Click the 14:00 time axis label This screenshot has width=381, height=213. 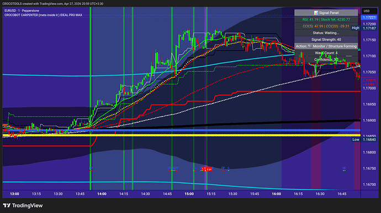(x=102, y=194)
